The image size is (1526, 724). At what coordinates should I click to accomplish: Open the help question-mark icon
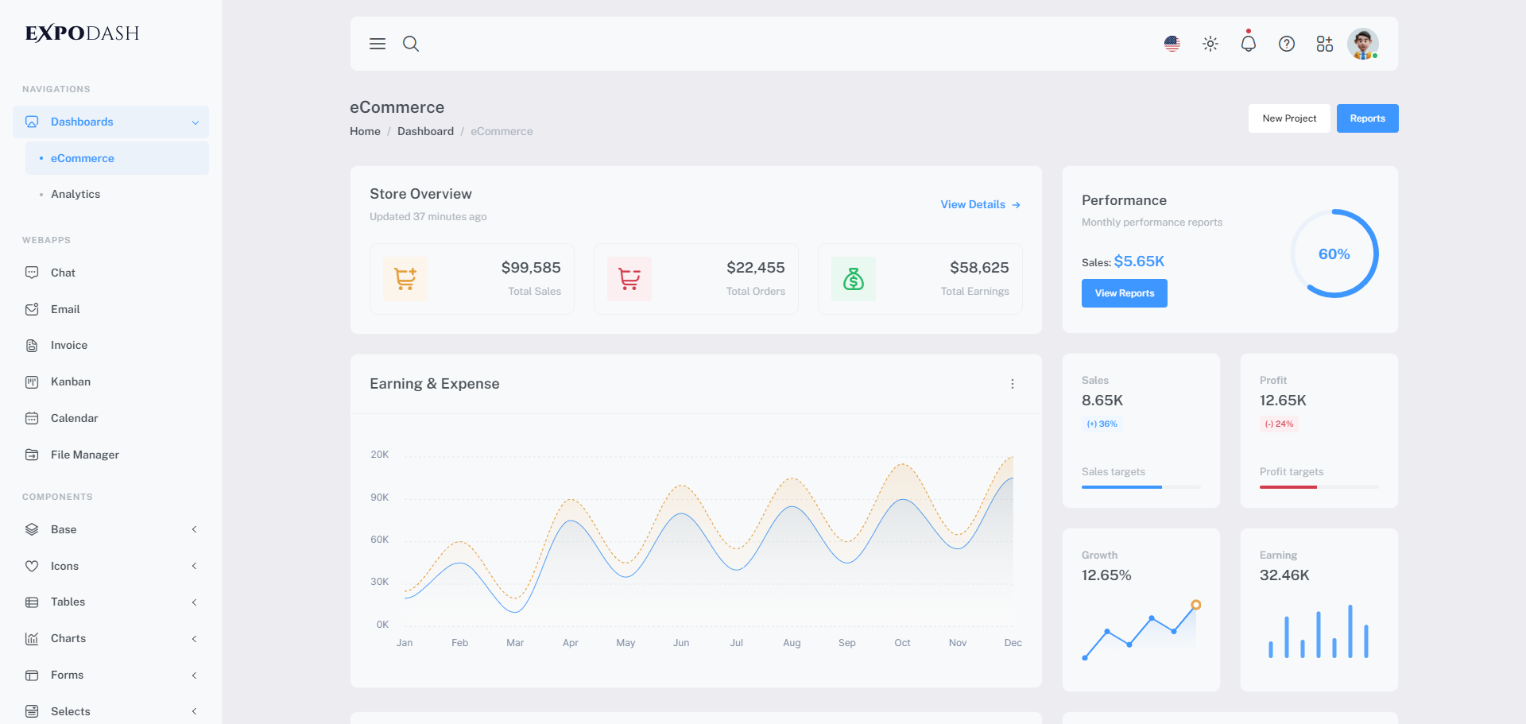(1286, 44)
